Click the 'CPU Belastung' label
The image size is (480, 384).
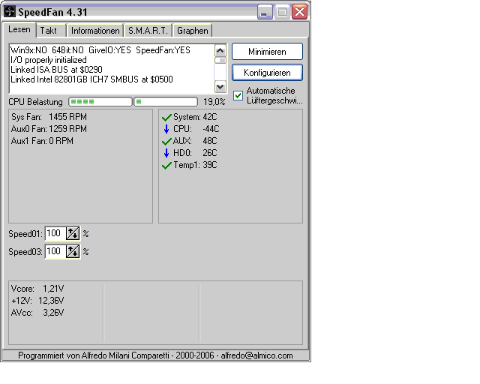35,102
